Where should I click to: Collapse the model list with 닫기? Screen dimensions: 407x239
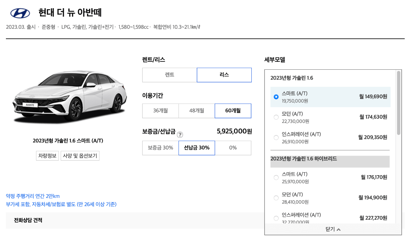pyautogui.click(x=333, y=229)
